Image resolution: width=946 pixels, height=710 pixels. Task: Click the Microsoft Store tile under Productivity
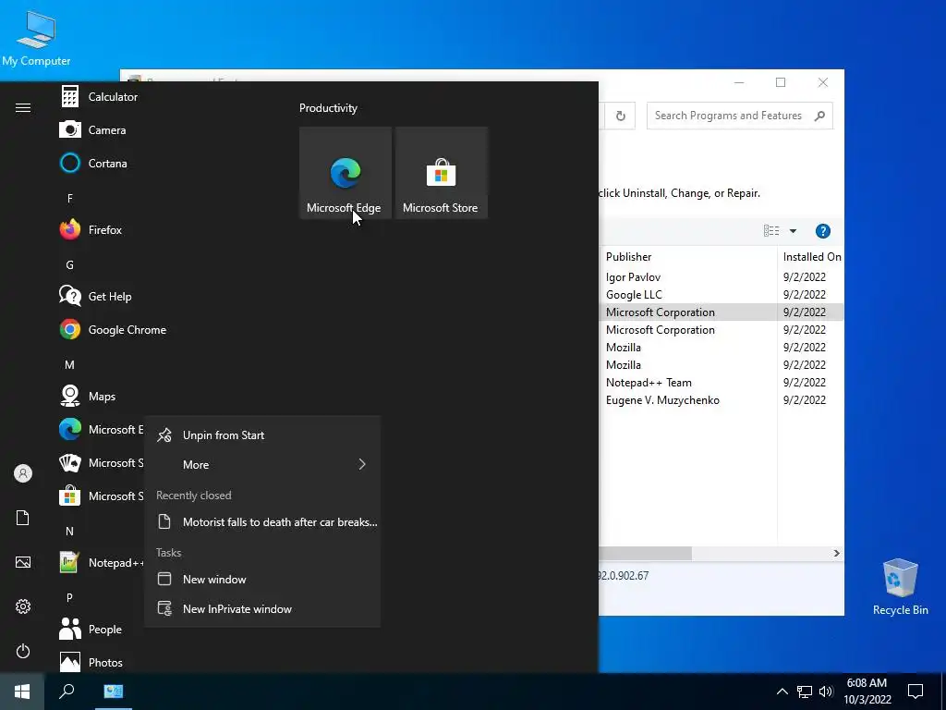441,173
